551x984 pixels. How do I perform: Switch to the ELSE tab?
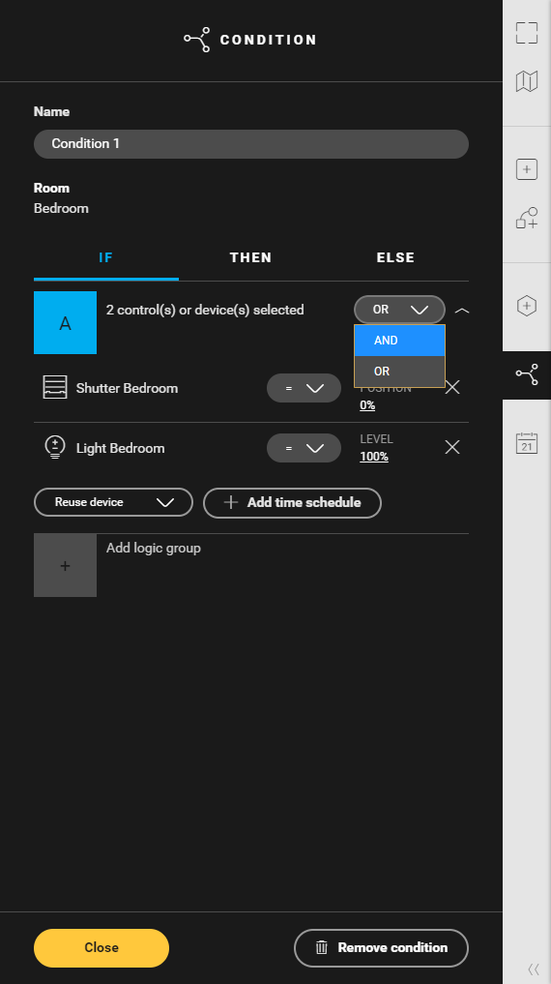coord(395,258)
